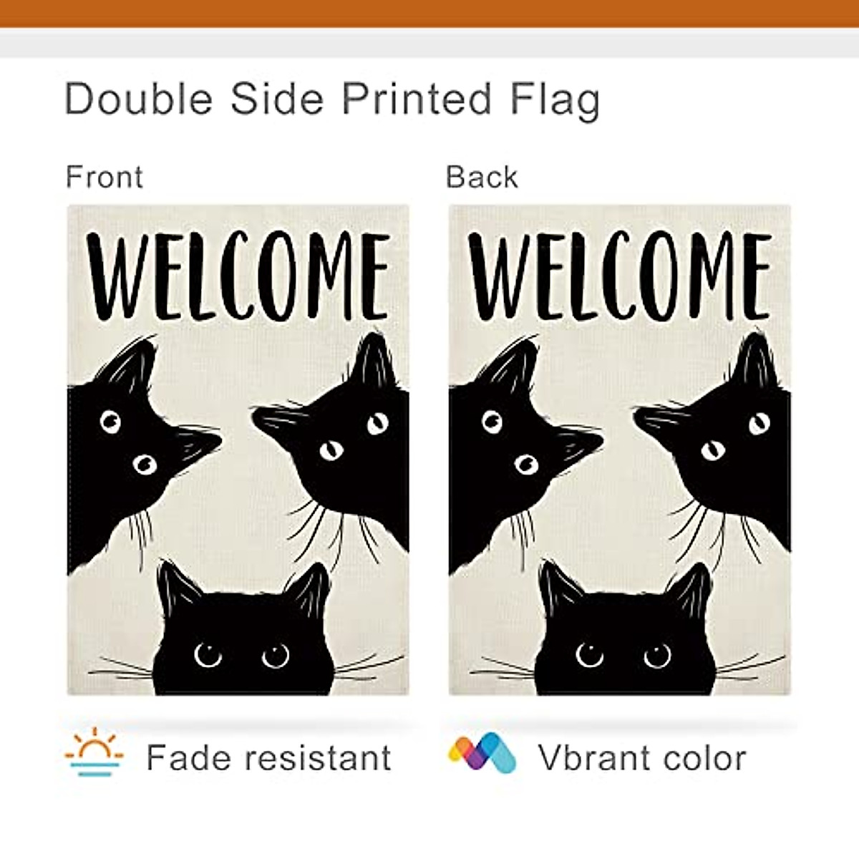
Task: Select the 'Fade resistant' label text
Action: click(x=268, y=757)
